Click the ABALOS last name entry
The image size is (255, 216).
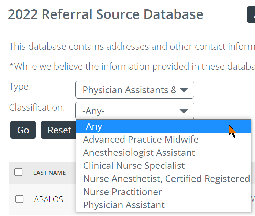coord(48,199)
